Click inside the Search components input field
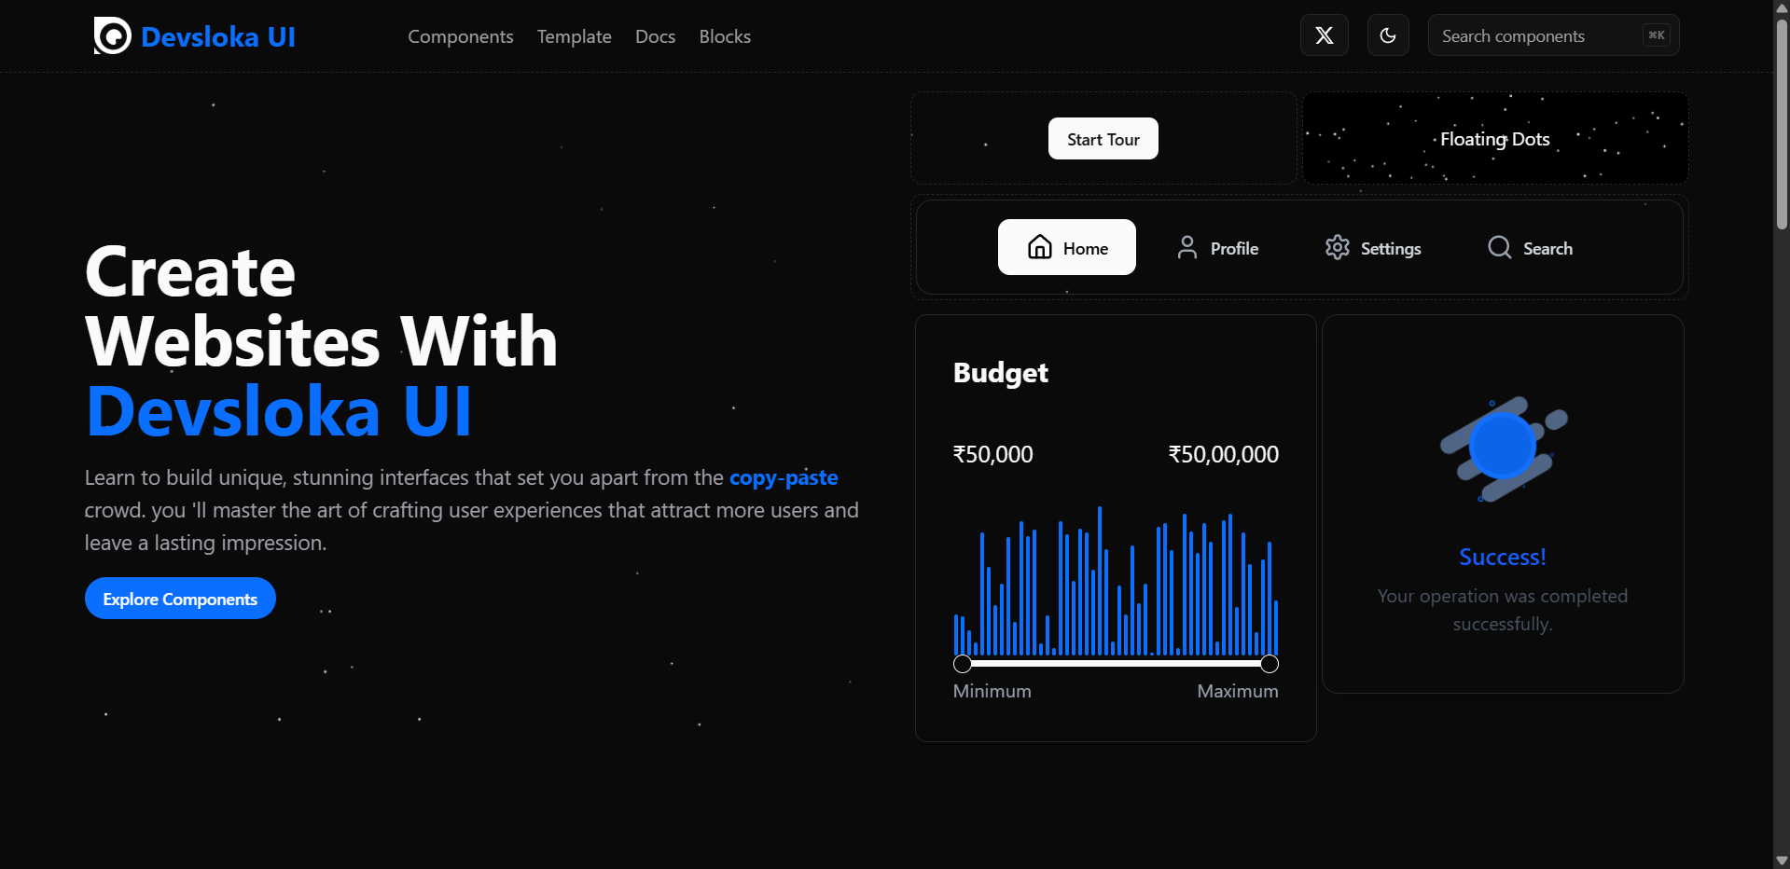Viewport: 1790px width, 869px height. point(1539,34)
